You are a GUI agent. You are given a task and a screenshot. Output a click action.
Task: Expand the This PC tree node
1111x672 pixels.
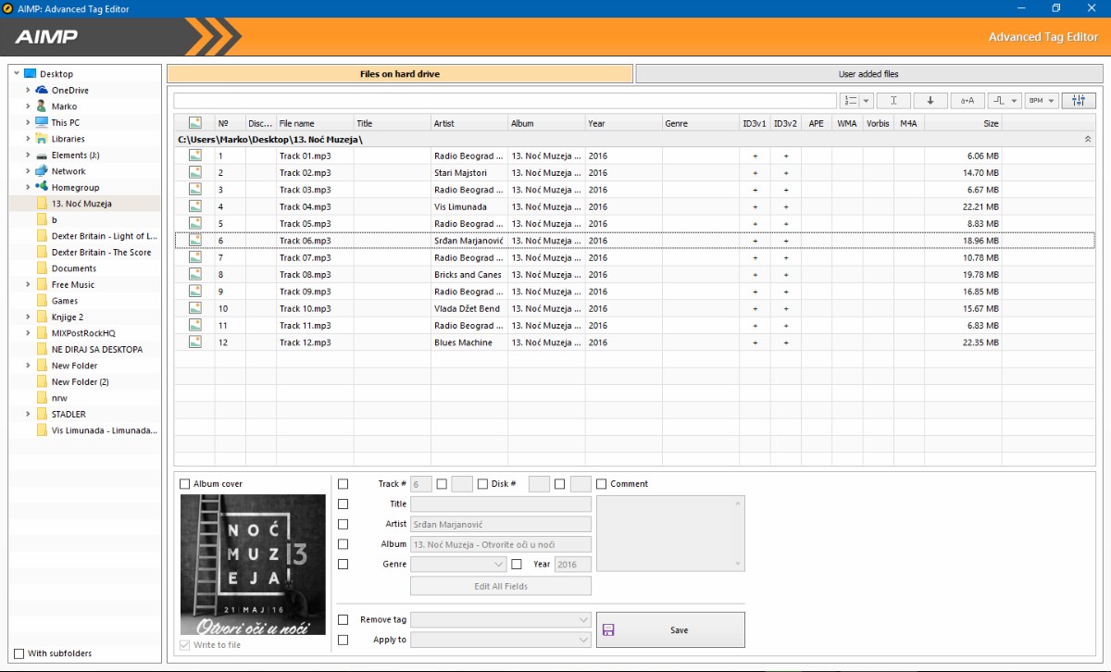[x=29, y=122]
